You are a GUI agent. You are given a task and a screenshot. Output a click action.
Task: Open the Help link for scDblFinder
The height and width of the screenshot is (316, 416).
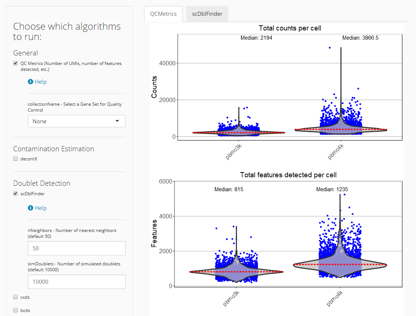pyautogui.click(x=40, y=208)
